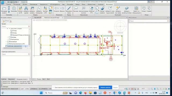Click the table icon in Модель group
The image size is (172, 96).
(51, 12)
